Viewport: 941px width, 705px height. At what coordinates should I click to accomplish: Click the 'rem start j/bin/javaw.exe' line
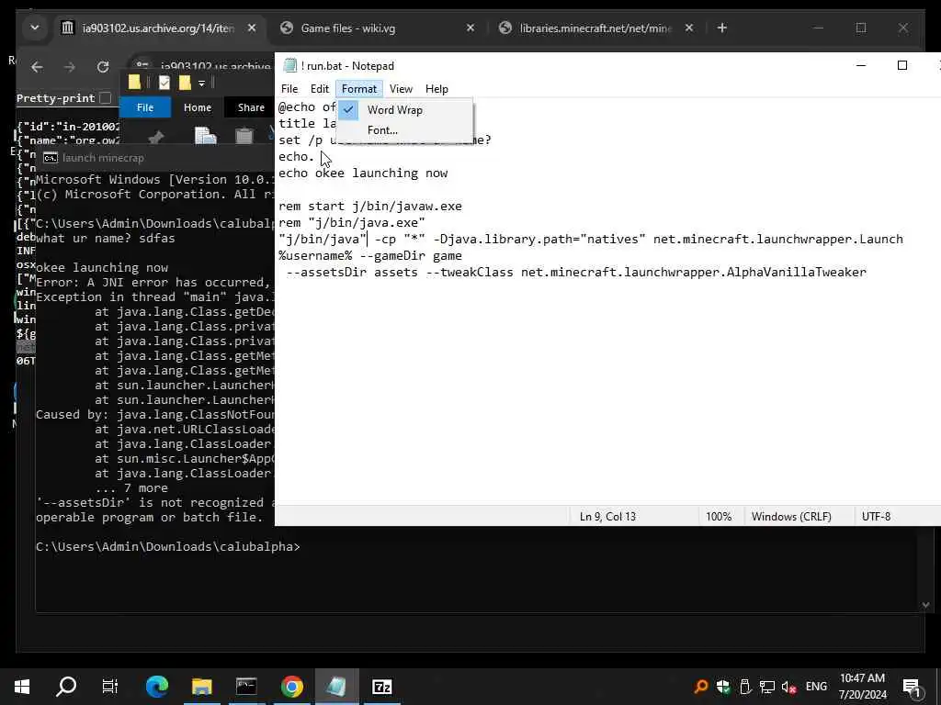point(370,207)
